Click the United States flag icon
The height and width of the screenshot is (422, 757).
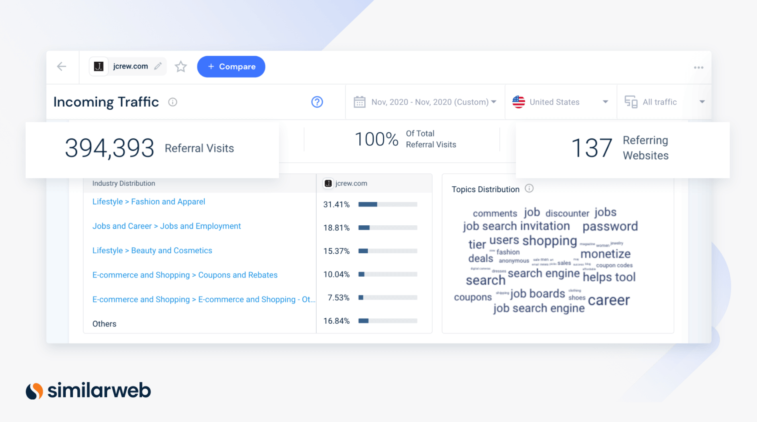519,102
